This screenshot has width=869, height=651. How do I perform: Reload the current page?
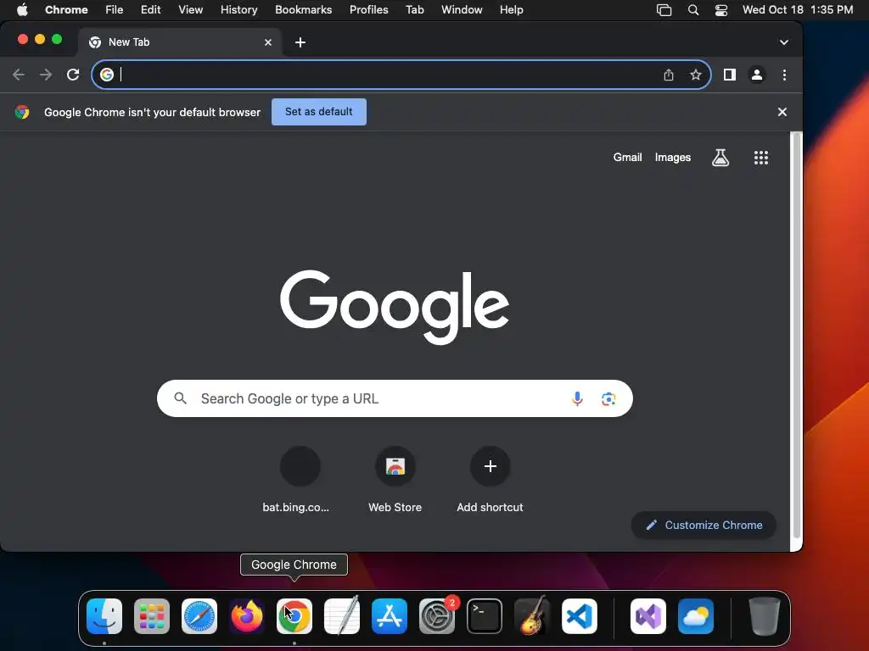(x=73, y=75)
